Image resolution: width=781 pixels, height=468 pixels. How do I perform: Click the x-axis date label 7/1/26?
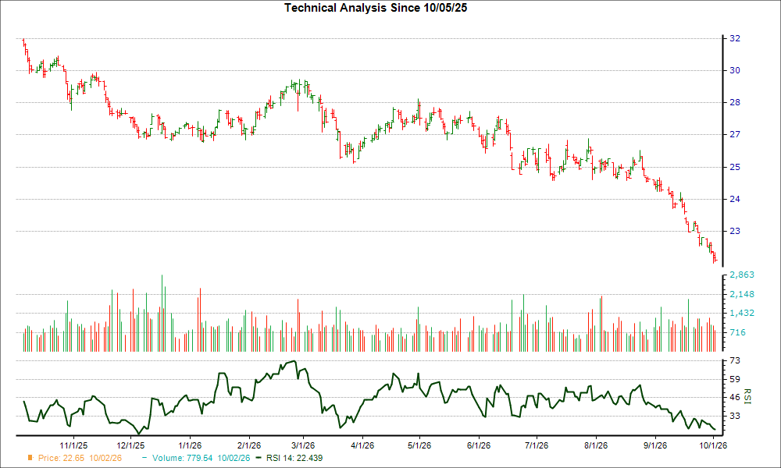[537, 445]
